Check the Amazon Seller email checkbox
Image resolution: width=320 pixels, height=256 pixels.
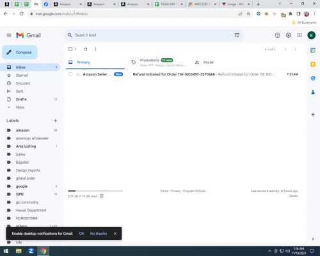(70, 74)
